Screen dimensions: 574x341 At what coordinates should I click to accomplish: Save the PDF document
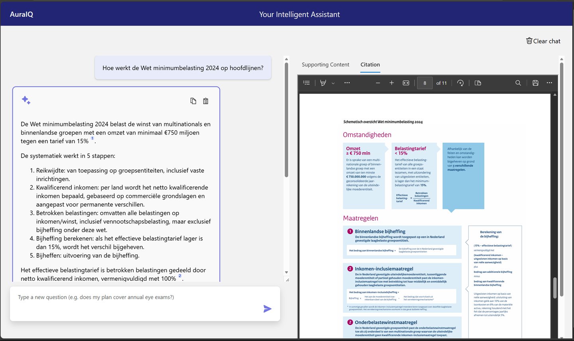tap(536, 83)
